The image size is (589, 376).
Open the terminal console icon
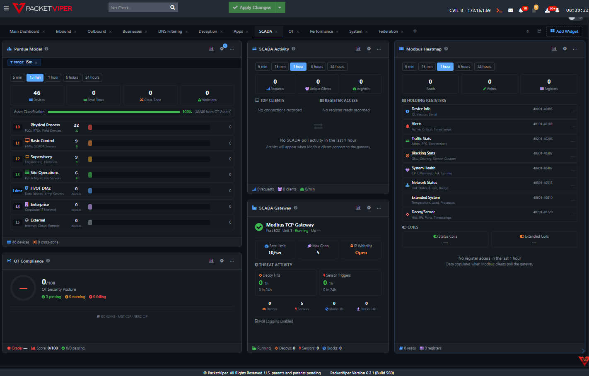(x=500, y=10)
